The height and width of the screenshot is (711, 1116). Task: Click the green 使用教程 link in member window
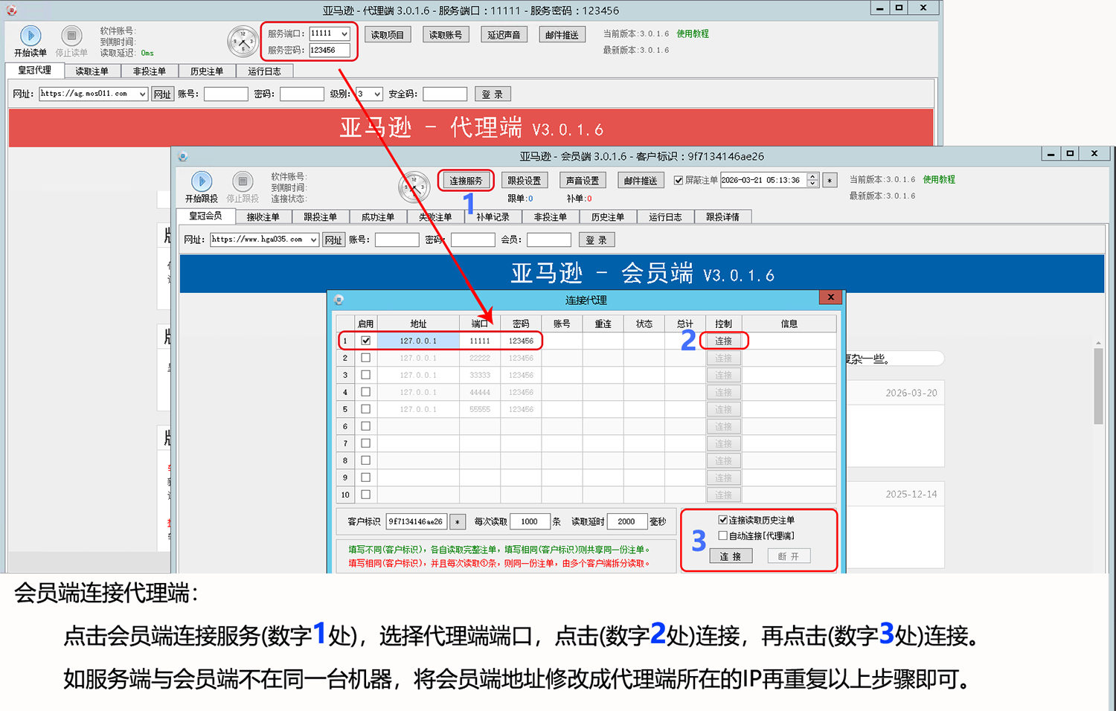939,179
